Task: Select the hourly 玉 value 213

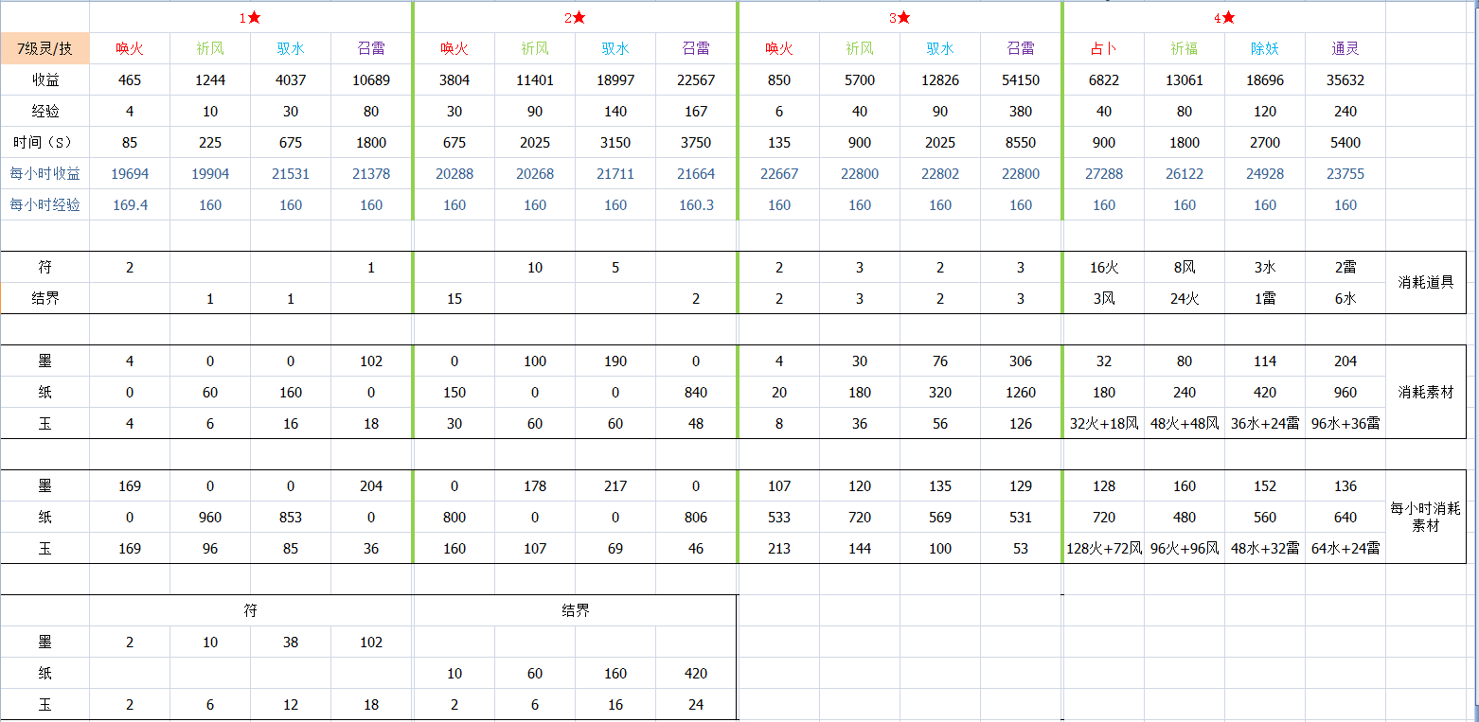Action: [779, 548]
